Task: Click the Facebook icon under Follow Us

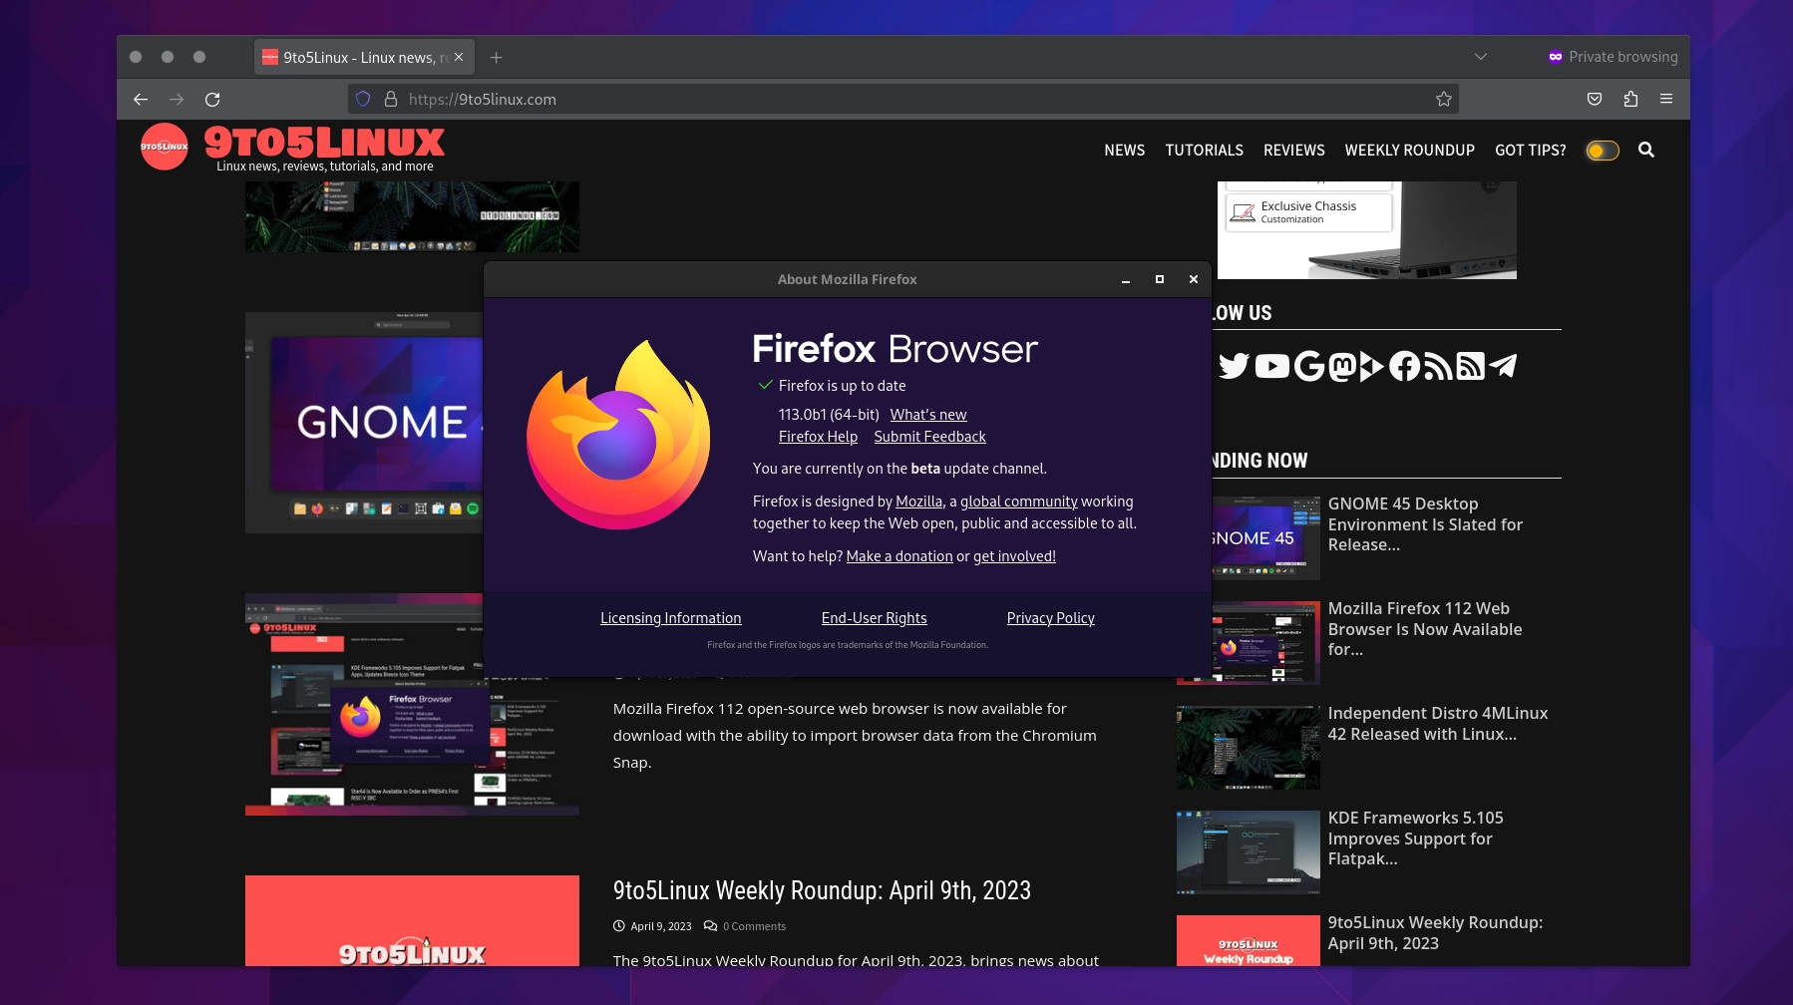Action: [x=1404, y=366]
